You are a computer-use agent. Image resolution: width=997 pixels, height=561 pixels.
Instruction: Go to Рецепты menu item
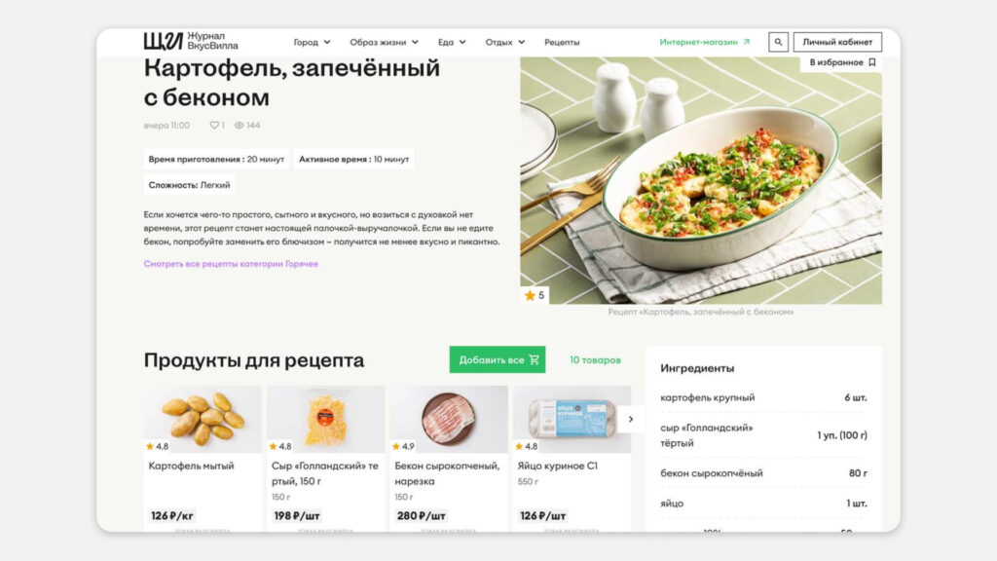pyautogui.click(x=562, y=42)
